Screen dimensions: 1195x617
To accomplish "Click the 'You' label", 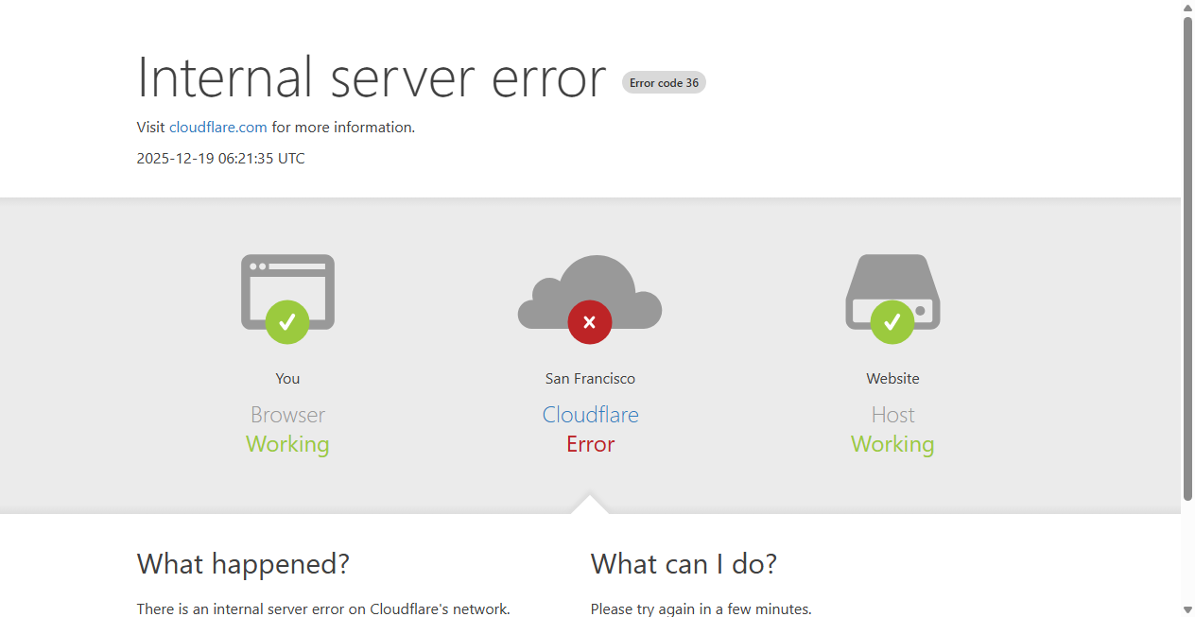I will [x=287, y=378].
